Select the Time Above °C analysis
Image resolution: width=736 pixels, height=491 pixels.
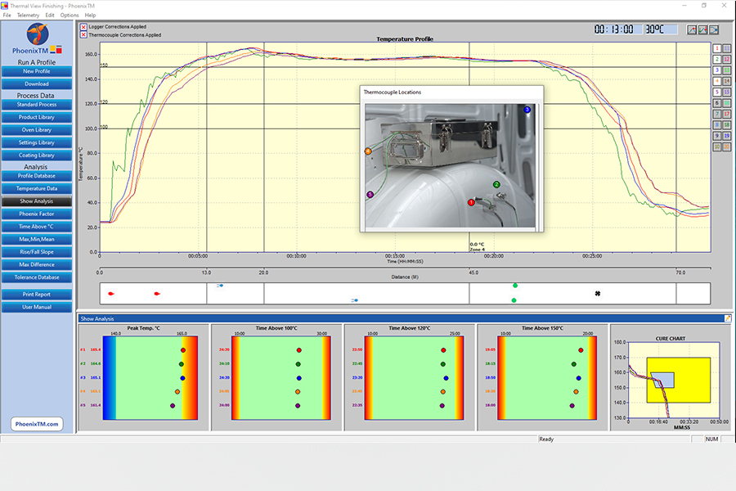click(37, 227)
